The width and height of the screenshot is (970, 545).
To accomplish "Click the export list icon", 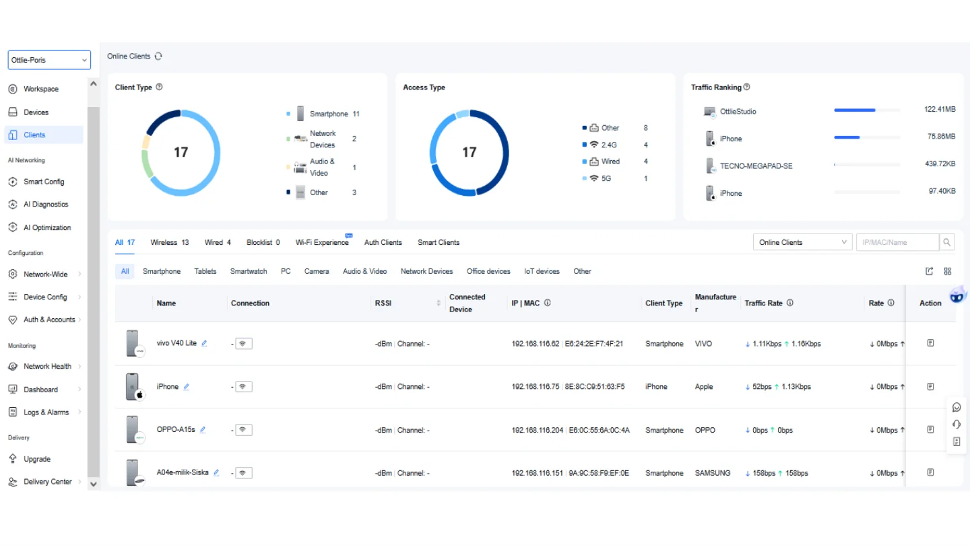I will tap(930, 271).
